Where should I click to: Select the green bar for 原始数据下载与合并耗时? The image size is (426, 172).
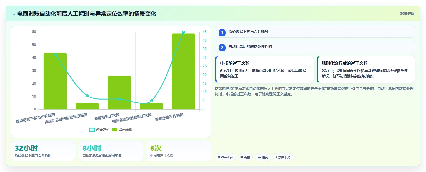click(x=55, y=81)
